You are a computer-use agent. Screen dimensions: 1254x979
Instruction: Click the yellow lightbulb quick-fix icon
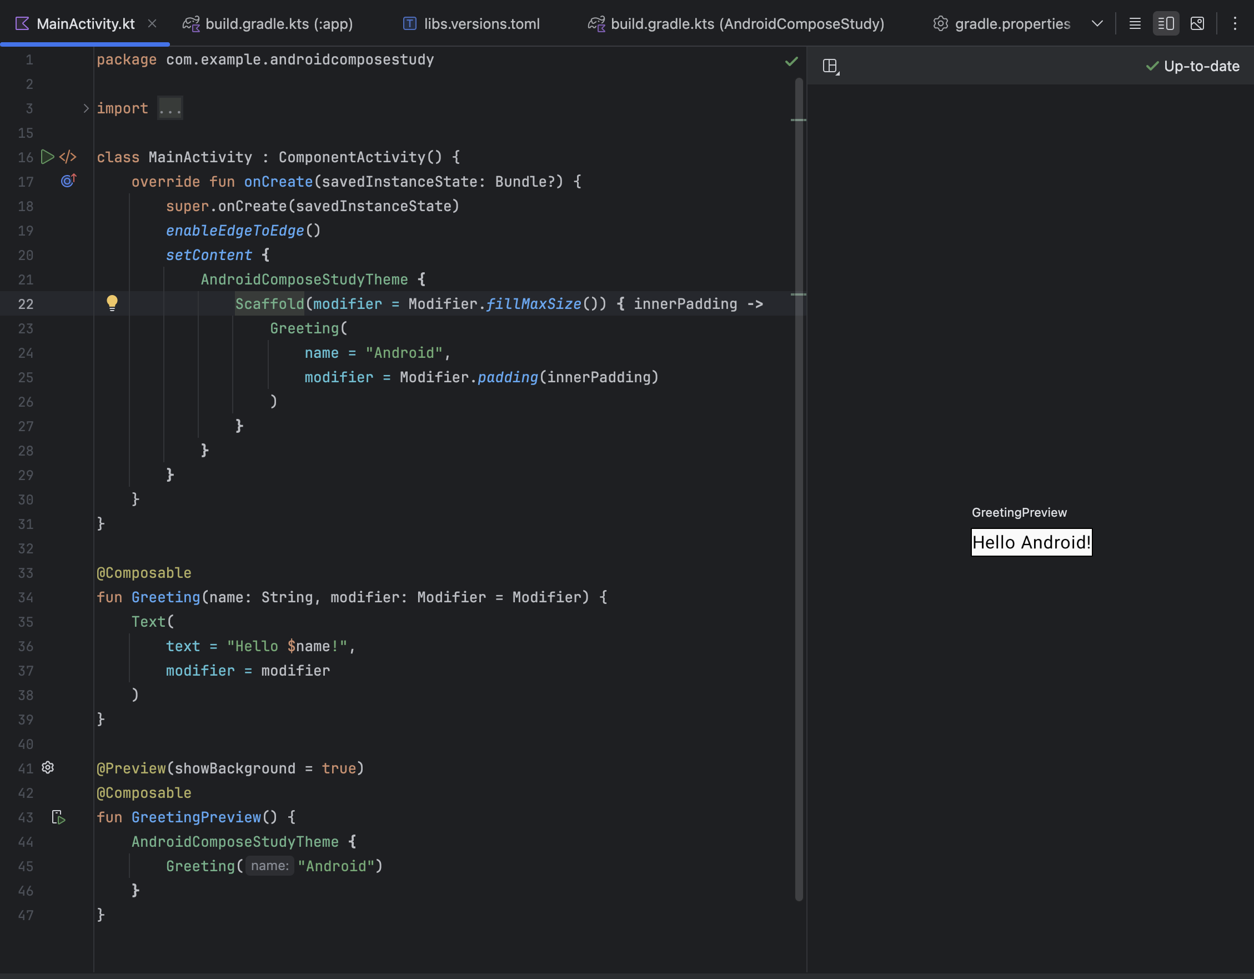click(112, 303)
